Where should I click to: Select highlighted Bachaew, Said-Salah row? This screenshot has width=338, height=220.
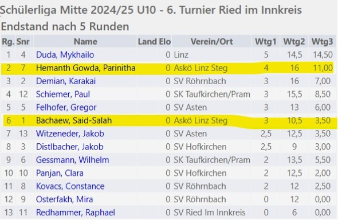(170, 121)
